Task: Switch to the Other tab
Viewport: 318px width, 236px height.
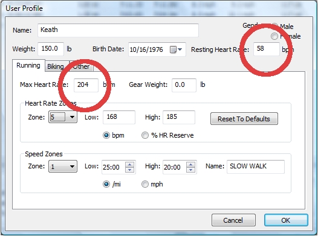Action: [82, 66]
